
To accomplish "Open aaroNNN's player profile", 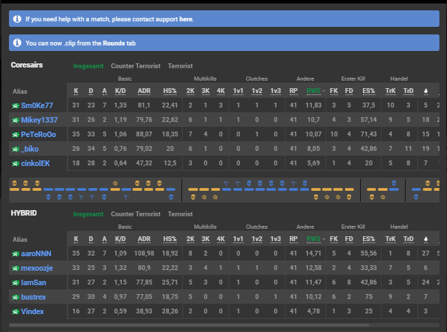I will (x=36, y=253).
